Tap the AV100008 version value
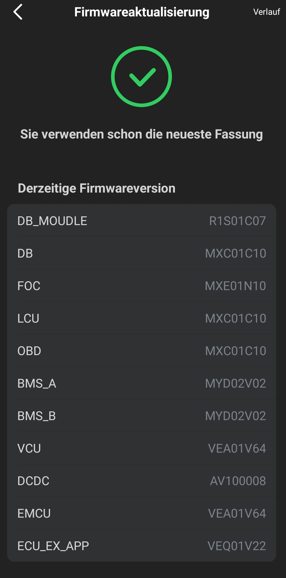This screenshot has width=286, height=578. click(238, 481)
